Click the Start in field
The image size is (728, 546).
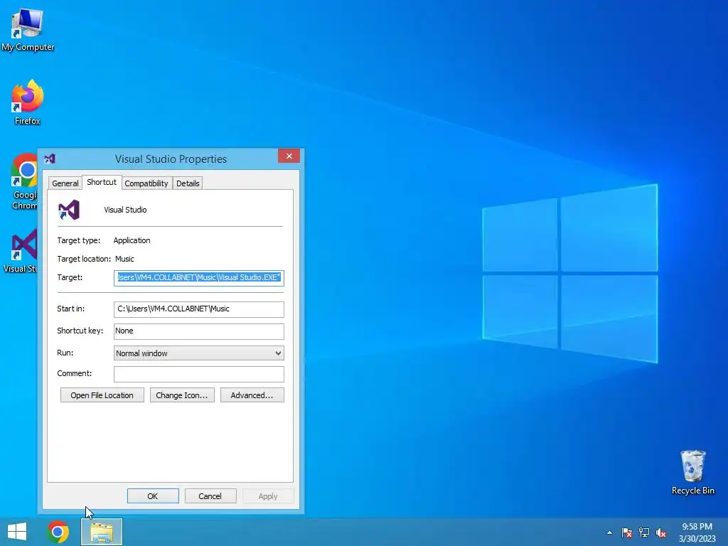point(199,309)
